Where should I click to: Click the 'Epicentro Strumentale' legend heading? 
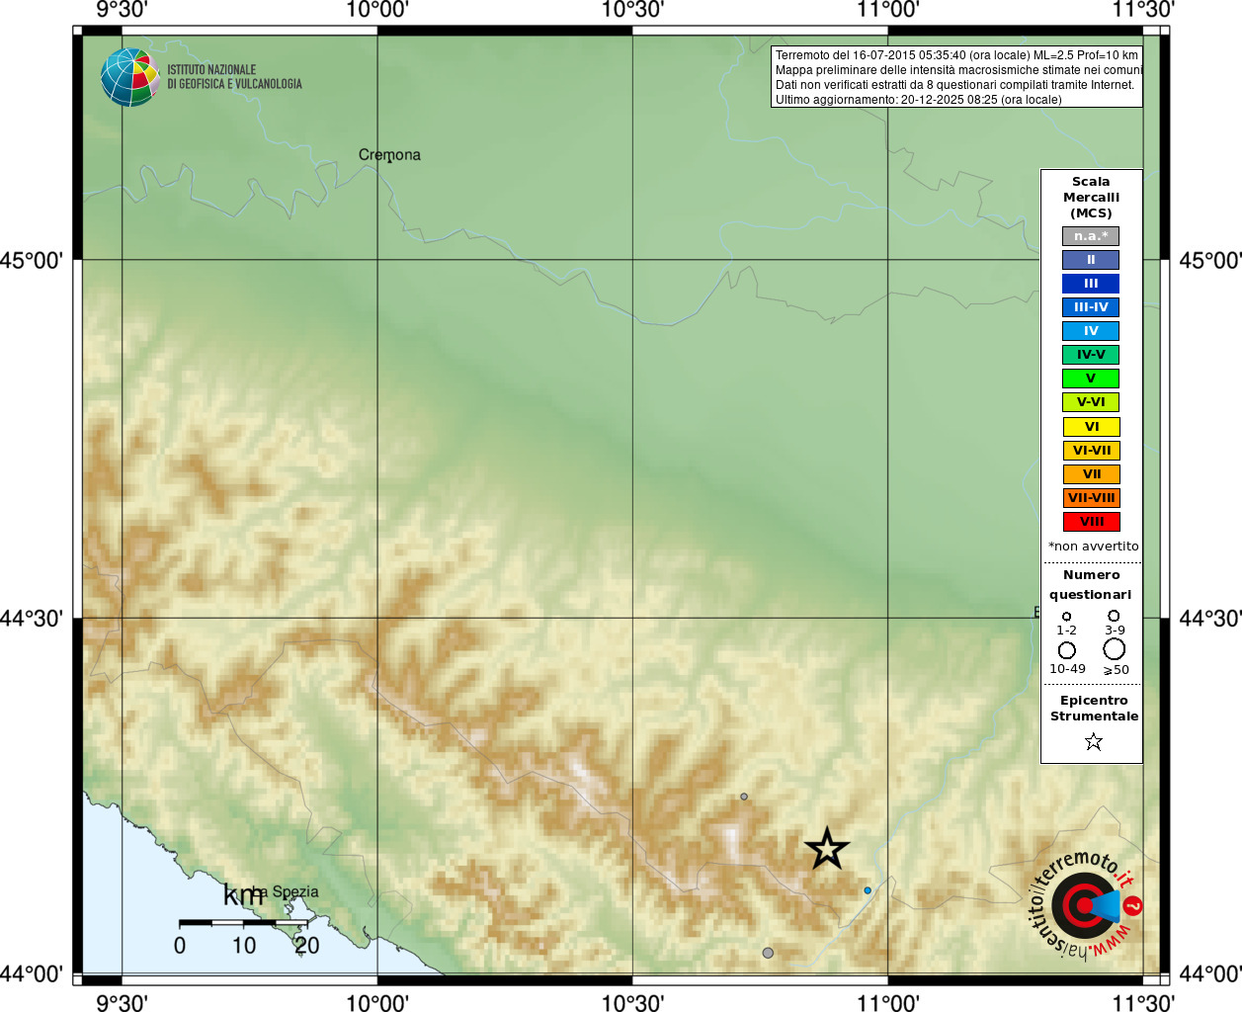tap(1094, 709)
